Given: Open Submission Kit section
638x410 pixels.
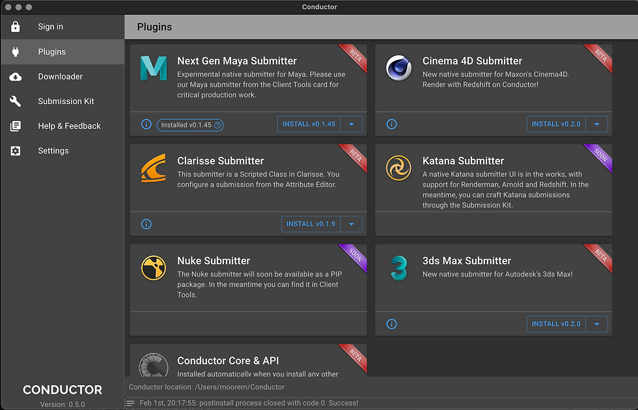Looking at the screenshot, I should click(x=62, y=102).
